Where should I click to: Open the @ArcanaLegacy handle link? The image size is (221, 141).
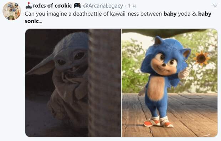(x=103, y=6)
